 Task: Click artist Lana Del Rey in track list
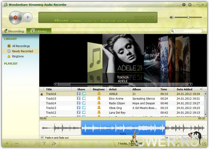click(x=117, y=113)
